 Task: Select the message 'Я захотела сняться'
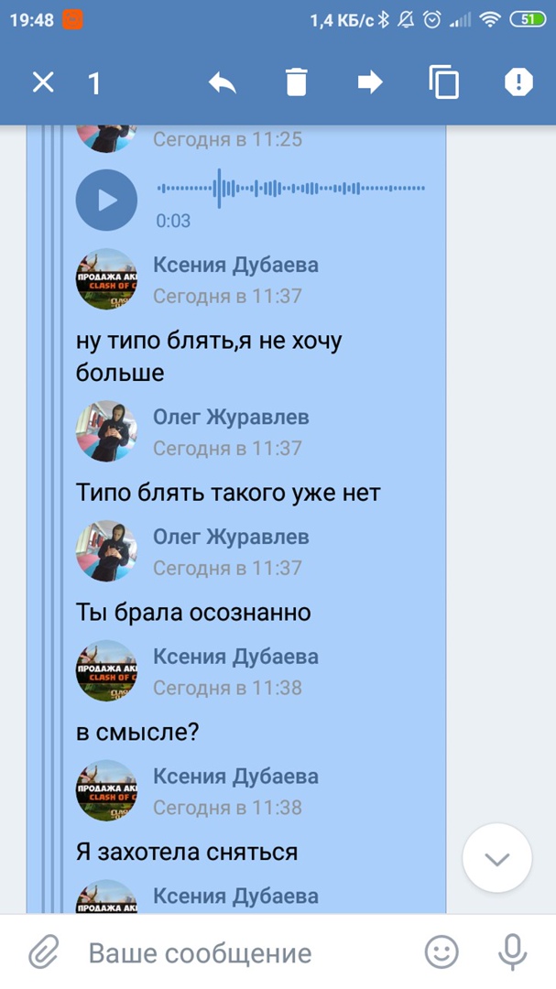tap(187, 853)
